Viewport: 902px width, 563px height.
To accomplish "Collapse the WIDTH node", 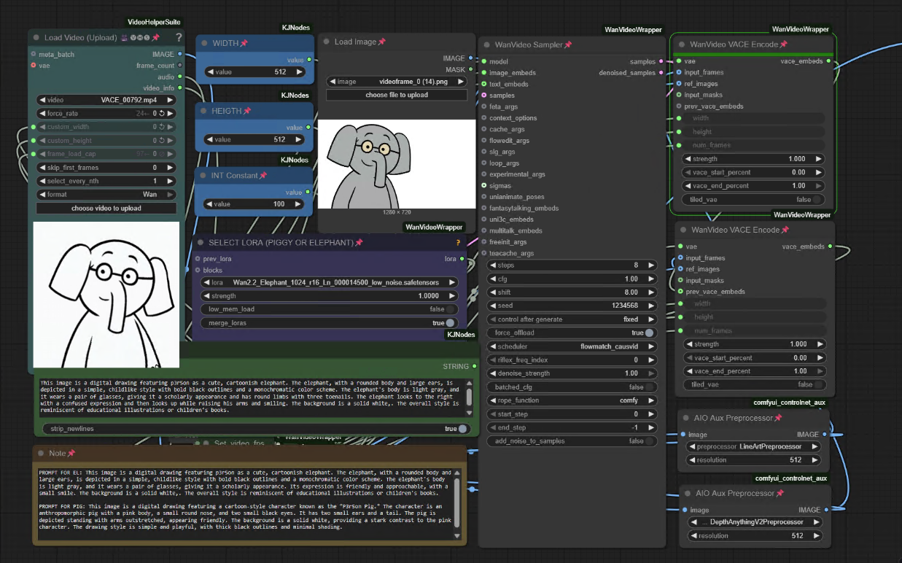I will pos(204,44).
